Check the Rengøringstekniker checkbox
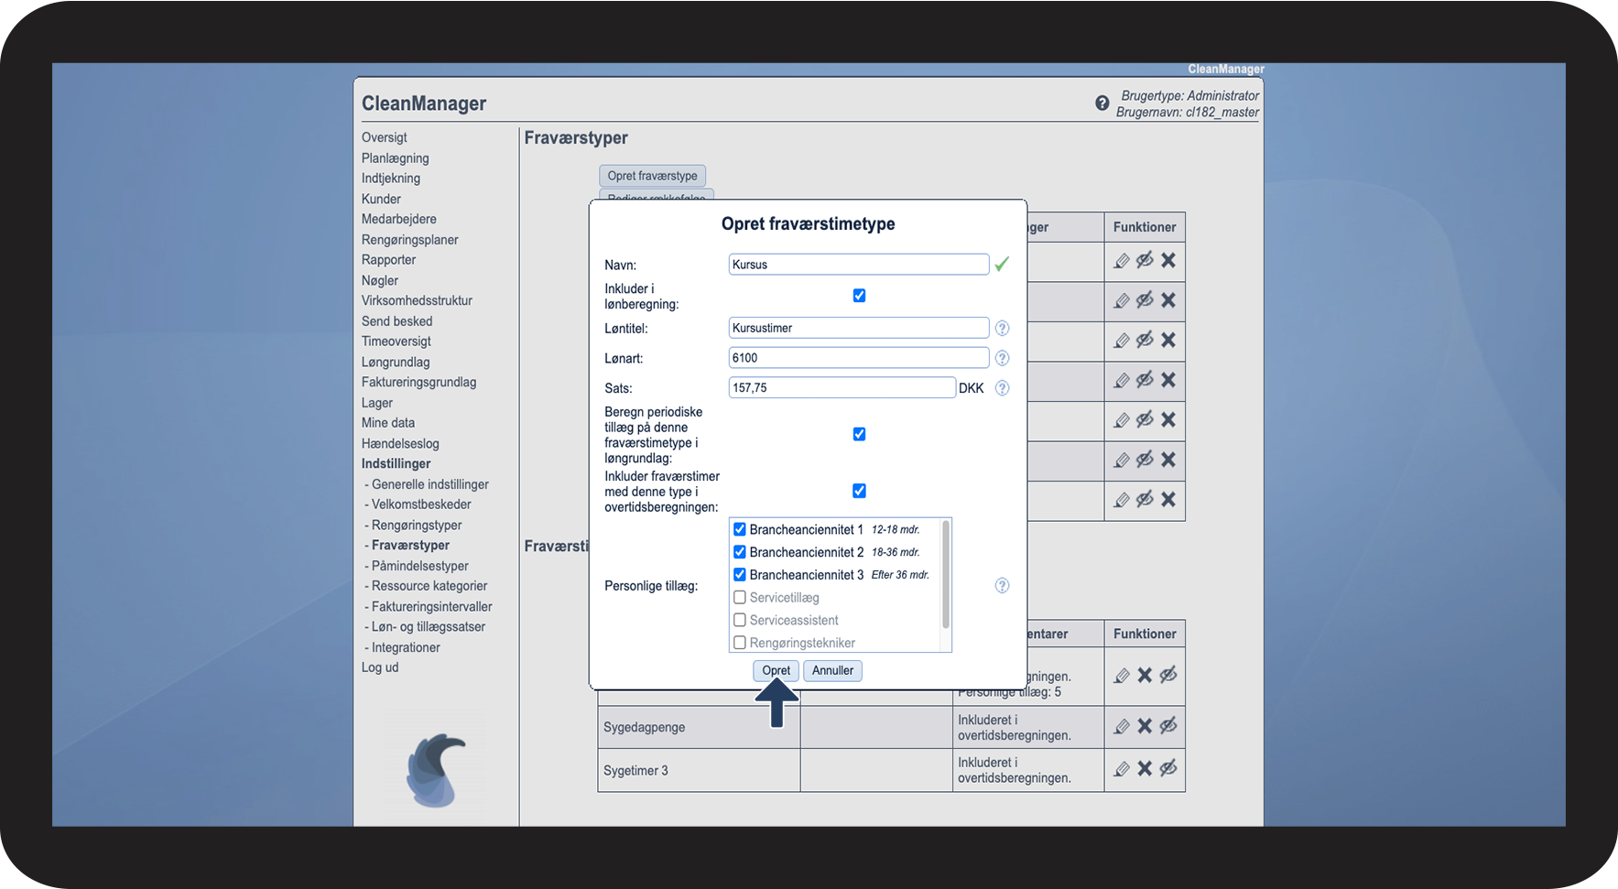 (x=740, y=643)
